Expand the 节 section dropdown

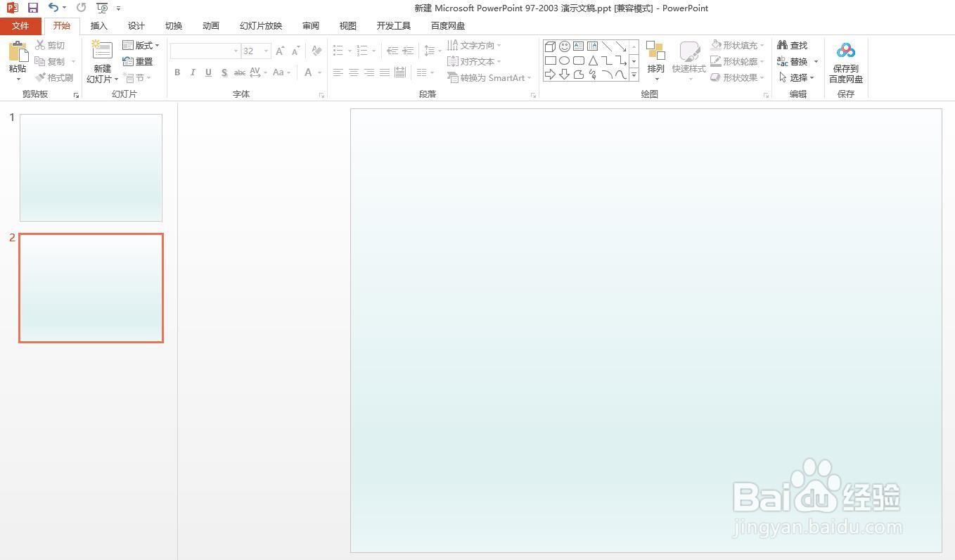(137, 77)
